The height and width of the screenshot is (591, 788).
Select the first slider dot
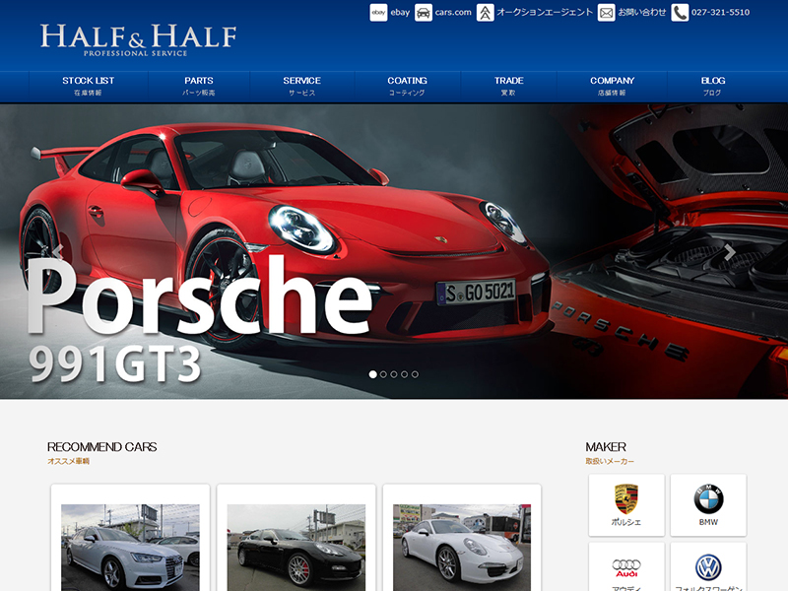coord(373,374)
